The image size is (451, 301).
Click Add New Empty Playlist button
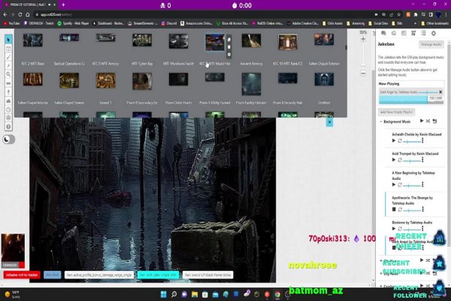(x=396, y=112)
